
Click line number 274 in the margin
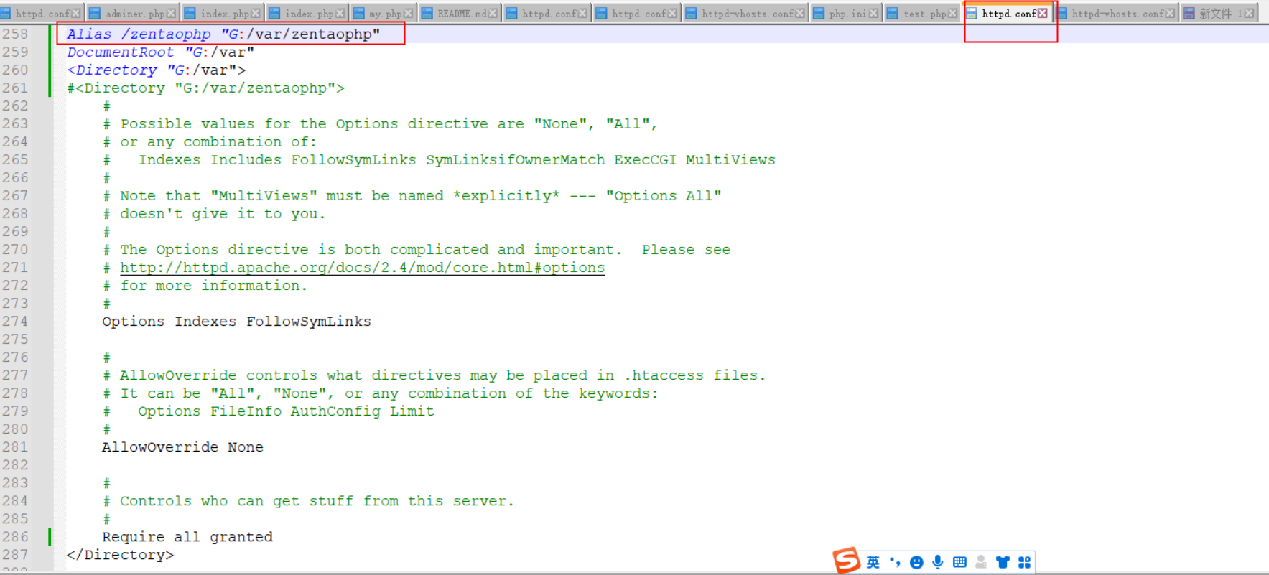coord(15,322)
